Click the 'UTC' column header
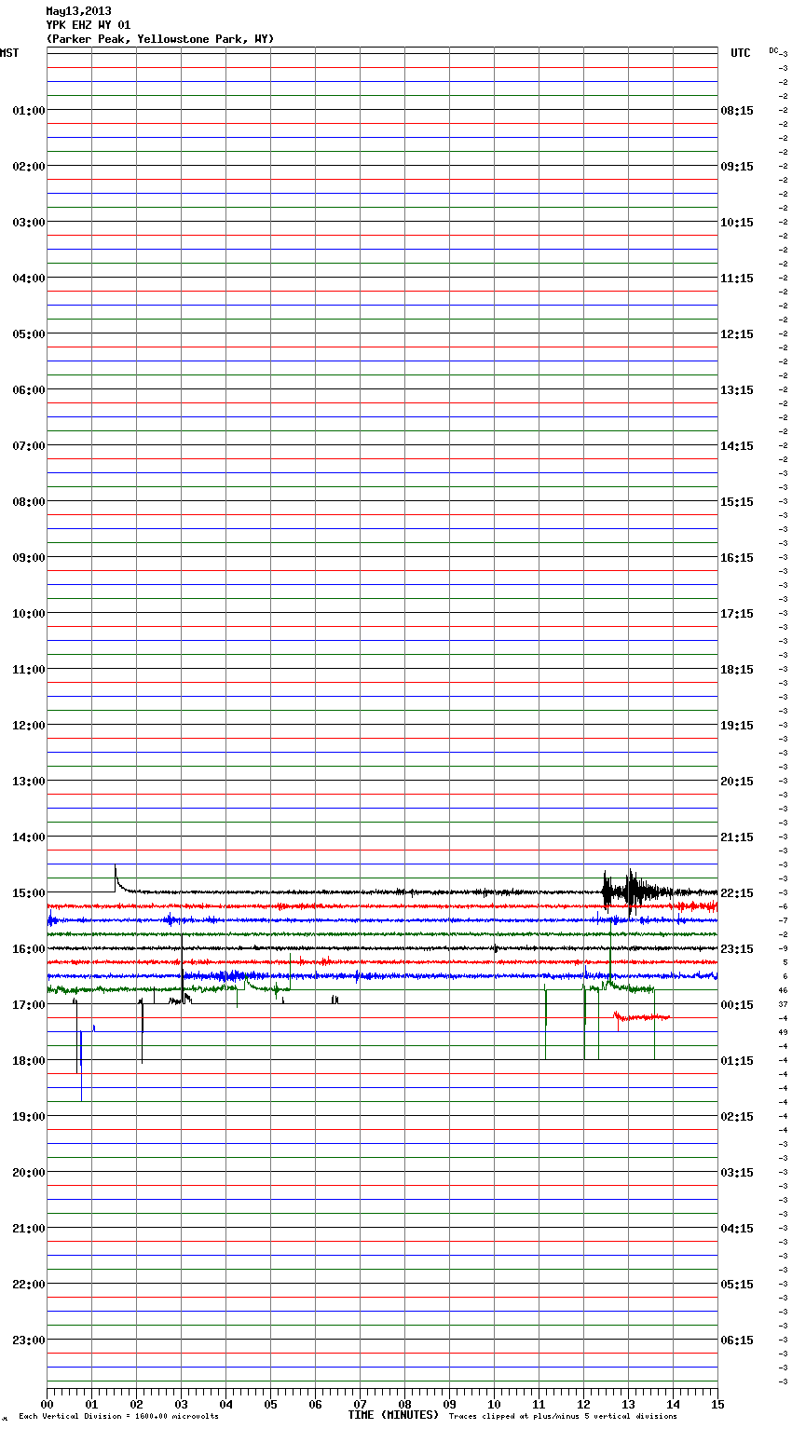This screenshot has height=1429, width=792. coord(740,53)
